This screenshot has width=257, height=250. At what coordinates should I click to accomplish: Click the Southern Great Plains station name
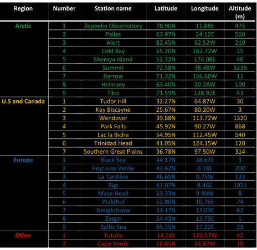[113, 152]
